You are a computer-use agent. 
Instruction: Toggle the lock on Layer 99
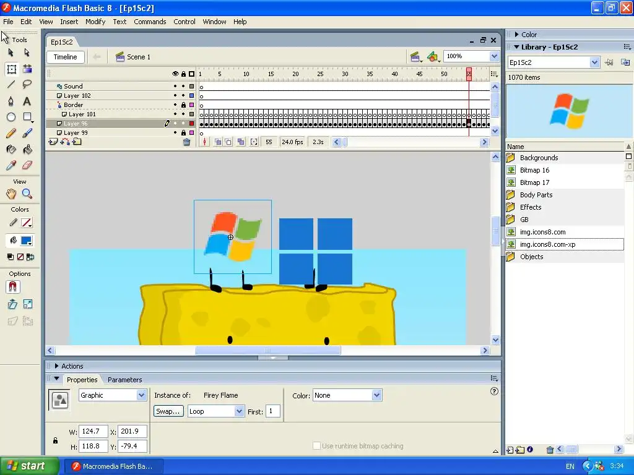(x=183, y=133)
